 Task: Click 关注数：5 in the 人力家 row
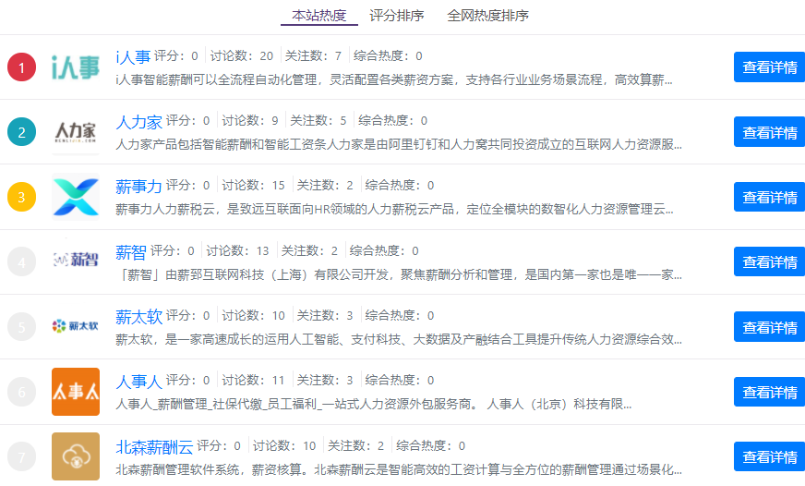coord(318,120)
